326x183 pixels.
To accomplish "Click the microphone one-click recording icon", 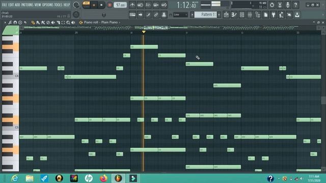I will click(288, 5).
